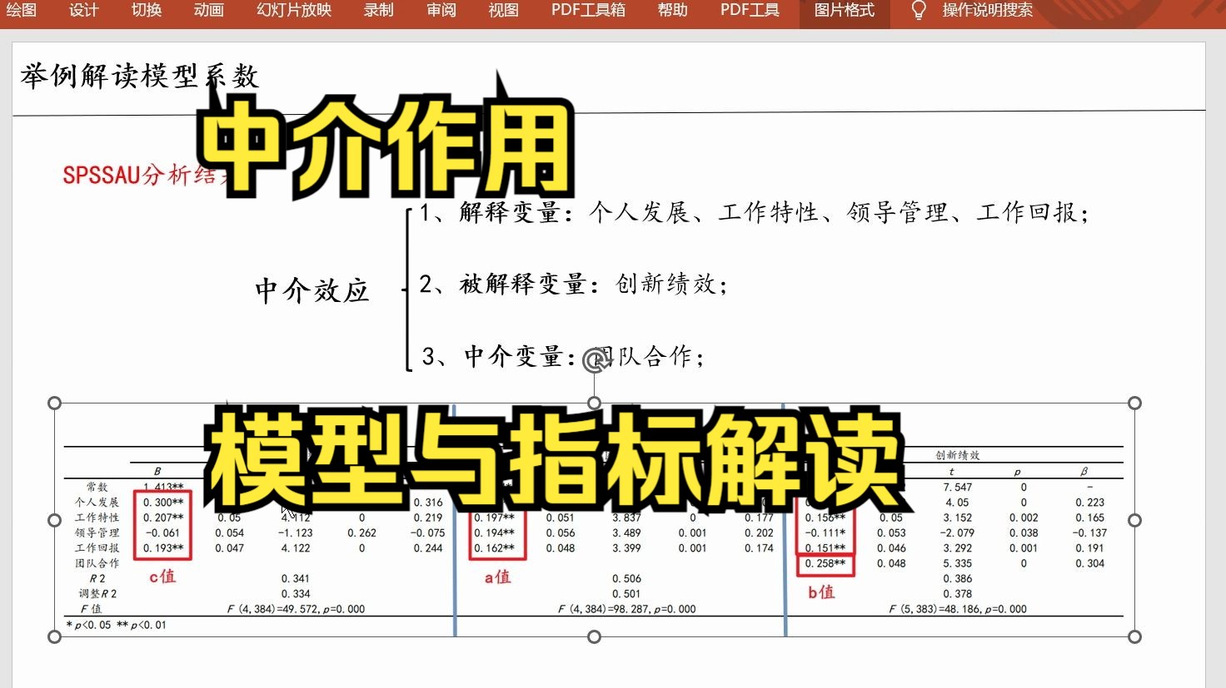Switch to the PDF工具 tab

point(750,10)
